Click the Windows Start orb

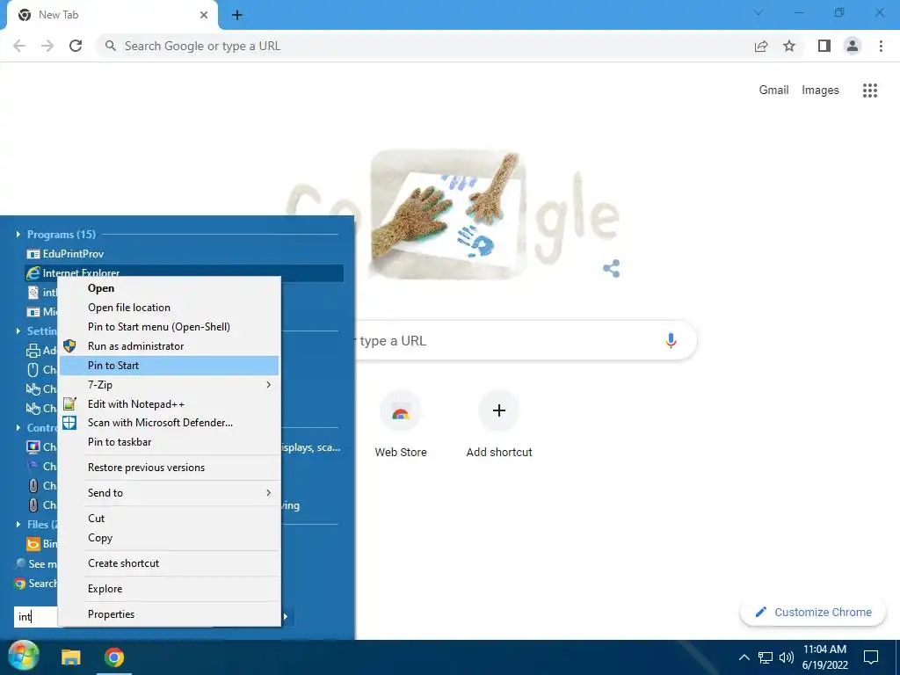point(23,656)
